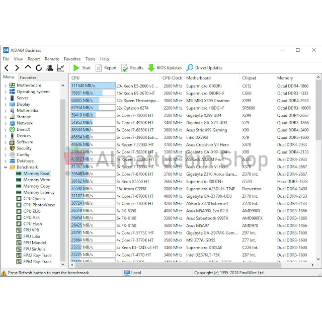Click the graph chart icon in toolbar
Viewport: 322px width, 322px height.
point(61,68)
